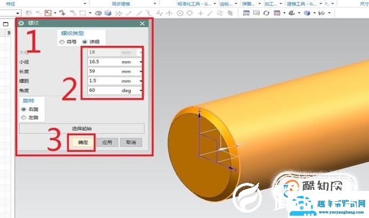Choose the 右旋 rotation radio button
The image size is (369, 218).
pos(23,109)
